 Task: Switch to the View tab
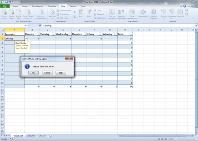pyautogui.click(x=83, y=6)
